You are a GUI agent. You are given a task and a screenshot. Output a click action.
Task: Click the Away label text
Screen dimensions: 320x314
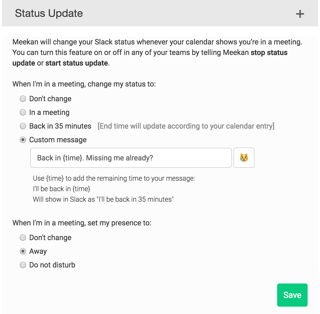(x=38, y=251)
